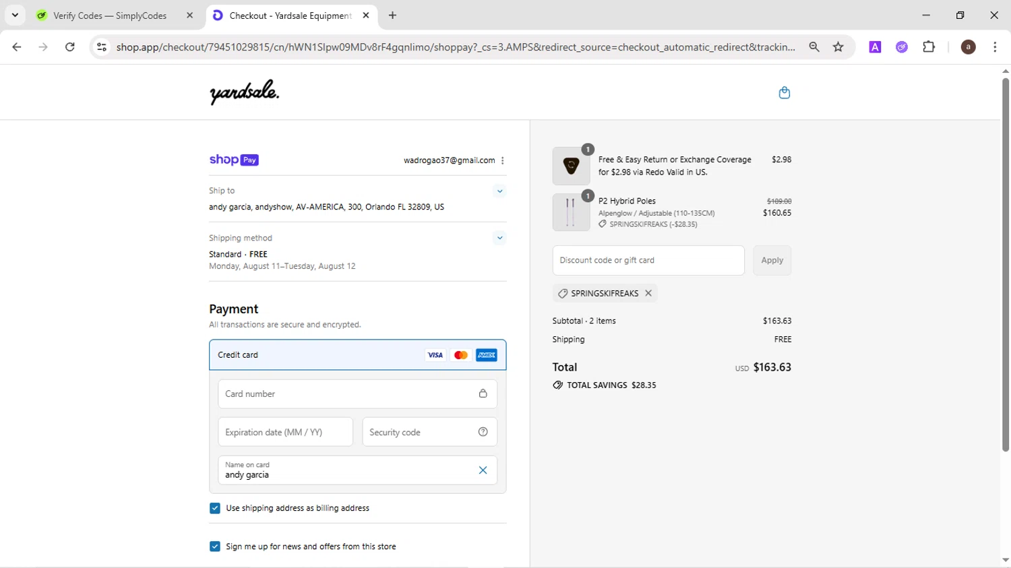
Task: Click the Mastercard logo
Action: click(x=461, y=355)
